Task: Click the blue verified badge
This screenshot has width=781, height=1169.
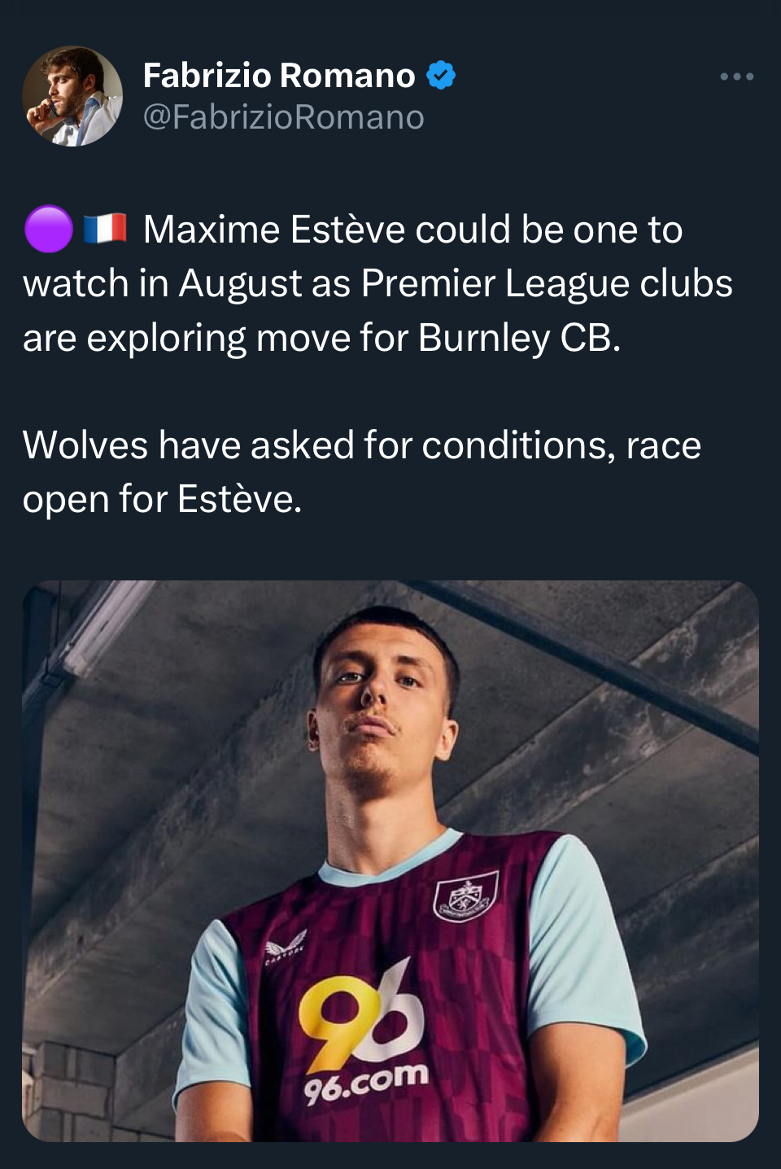Action: [441, 75]
